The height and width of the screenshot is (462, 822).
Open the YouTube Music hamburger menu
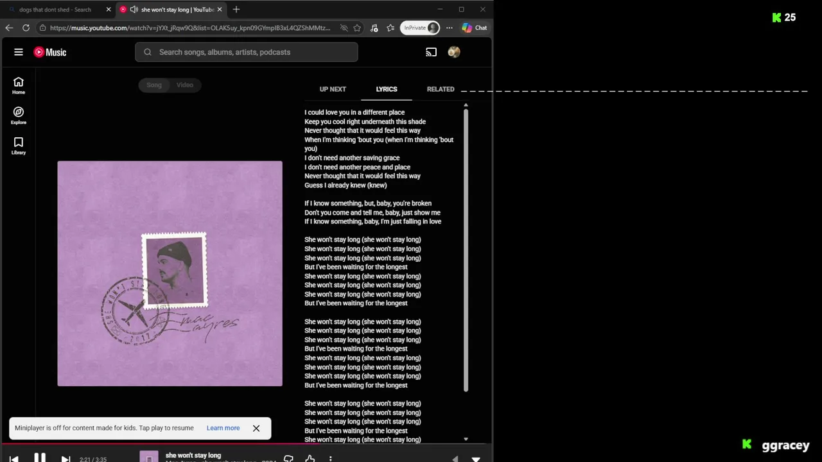pyautogui.click(x=19, y=52)
